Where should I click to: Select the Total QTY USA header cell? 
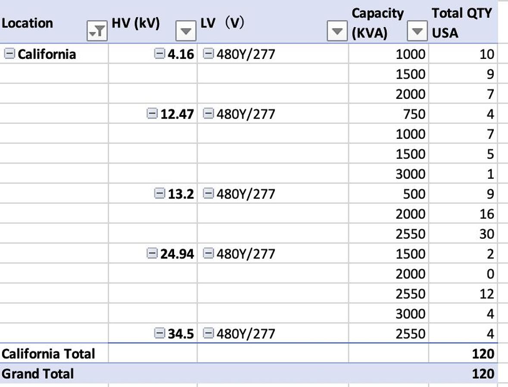(x=461, y=21)
